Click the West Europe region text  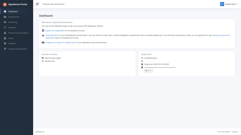click(x=53, y=58)
